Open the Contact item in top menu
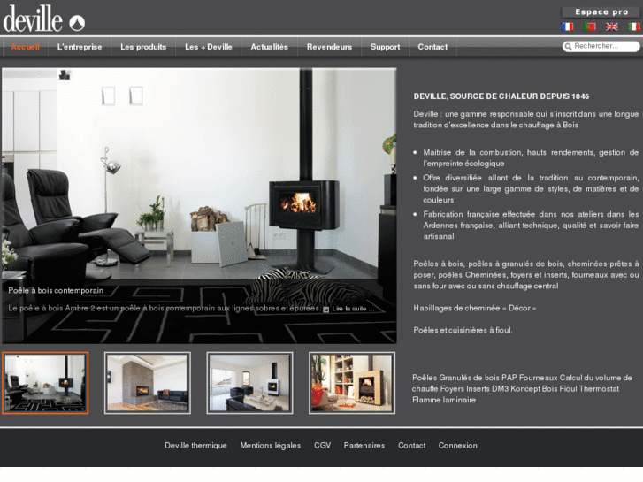 click(432, 47)
